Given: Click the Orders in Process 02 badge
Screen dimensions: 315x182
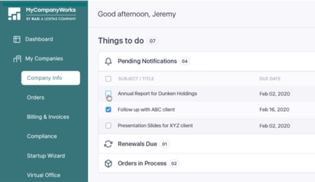Looking at the screenshot, I should click(x=174, y=164).
